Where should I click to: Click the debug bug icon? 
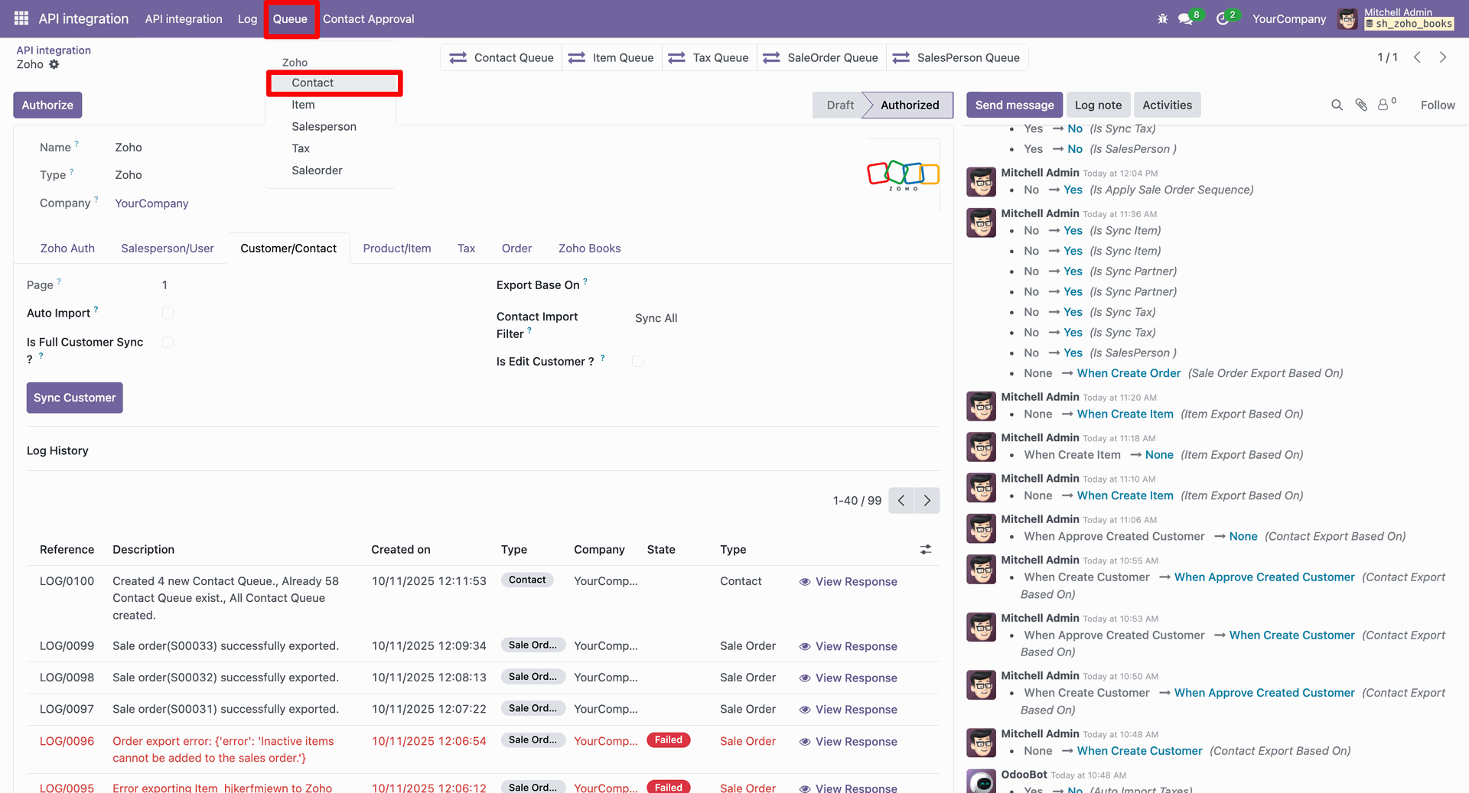point(1162,18)
